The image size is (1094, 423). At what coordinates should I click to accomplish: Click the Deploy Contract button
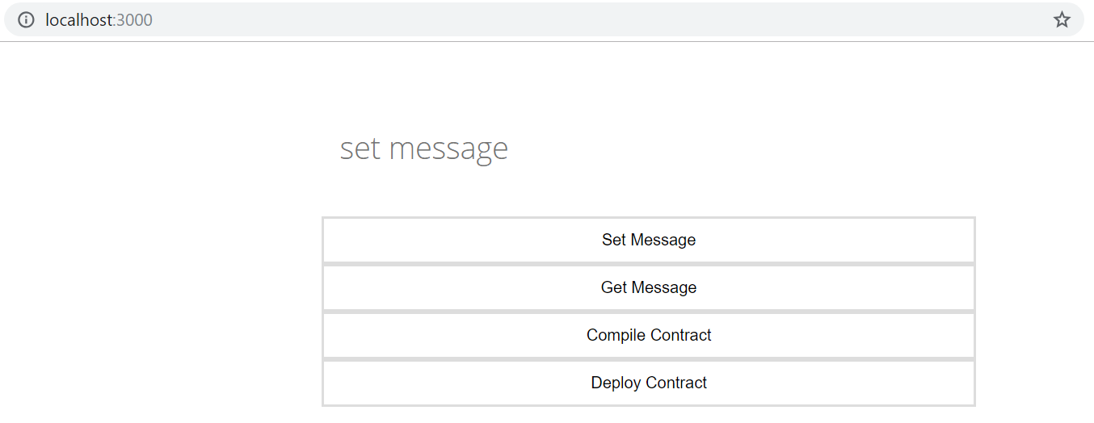(648, 383)
